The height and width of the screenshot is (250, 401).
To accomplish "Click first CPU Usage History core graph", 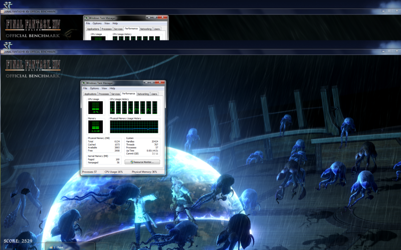I will 112,107.
